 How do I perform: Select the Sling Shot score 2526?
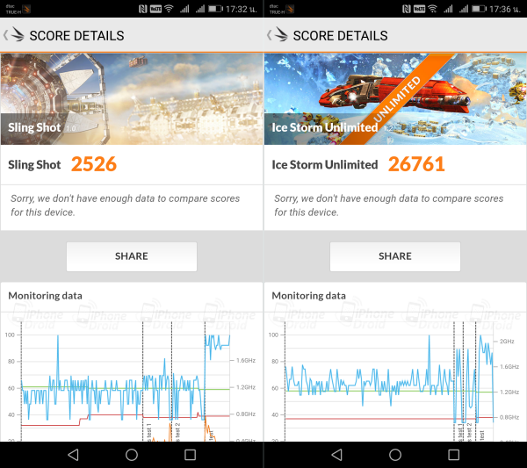(x=94, y=164)
